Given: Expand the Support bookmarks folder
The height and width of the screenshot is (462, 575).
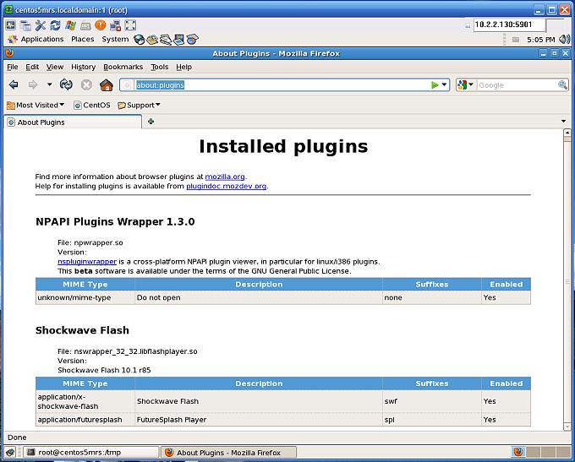Looking at the screenshot, I should [x=140, y=106].
